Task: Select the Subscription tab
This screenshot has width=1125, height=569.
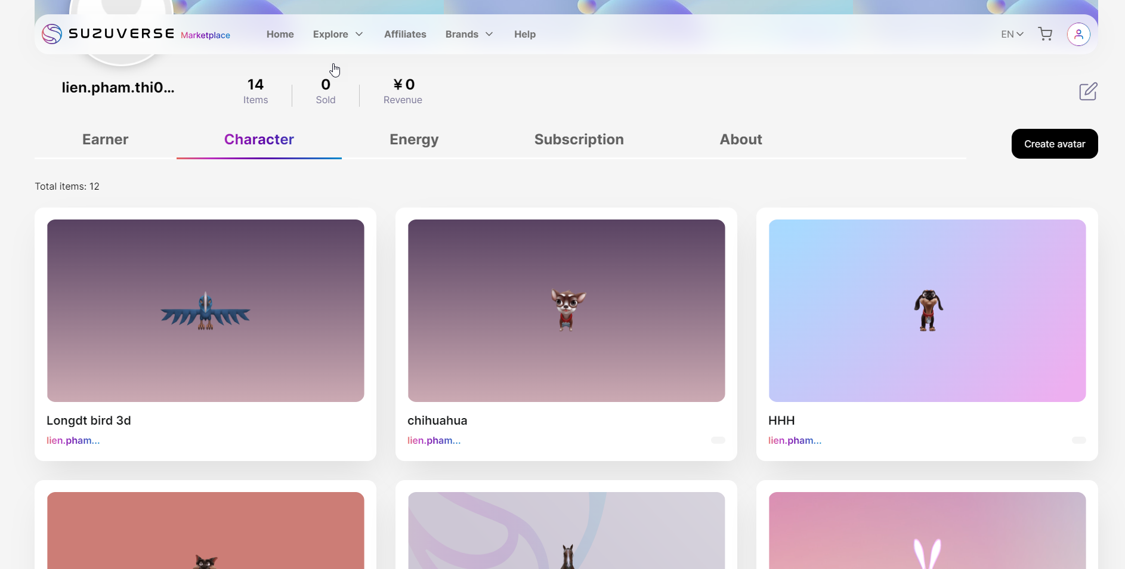Action: tap(579, 140)
